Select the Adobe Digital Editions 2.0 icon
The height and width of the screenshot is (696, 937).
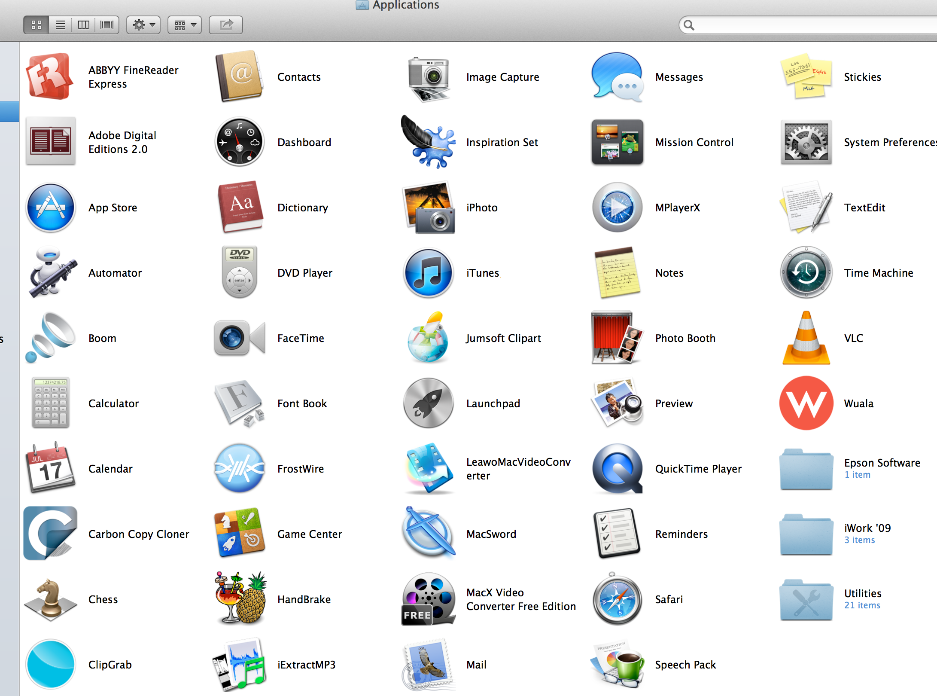tap(51, 141)
